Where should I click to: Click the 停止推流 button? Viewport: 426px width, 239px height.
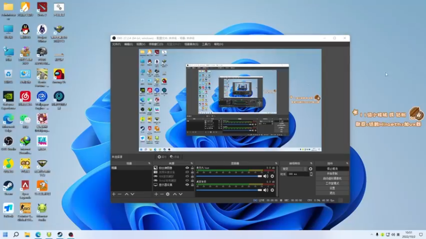332,169
